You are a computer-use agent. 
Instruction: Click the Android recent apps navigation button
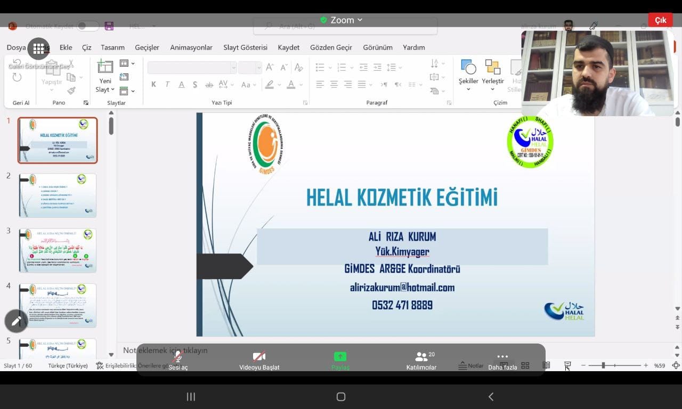[191, 397]
